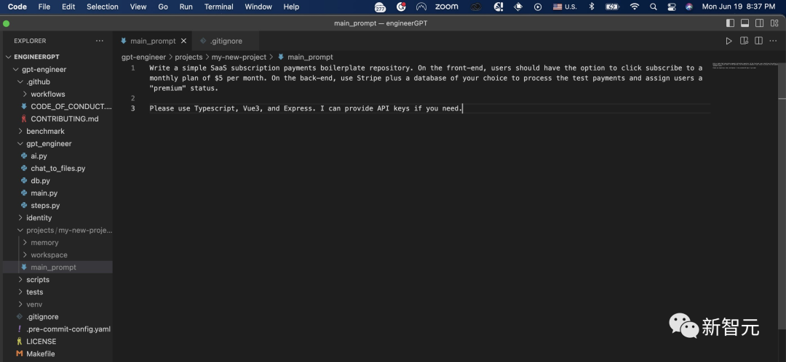
Task: Click my-new-project in the breadcrumb
Action: tap(239, 57)
